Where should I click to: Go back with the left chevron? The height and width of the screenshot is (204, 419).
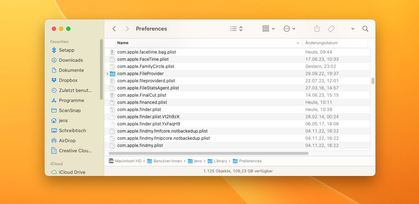click(x=114, y=29)
